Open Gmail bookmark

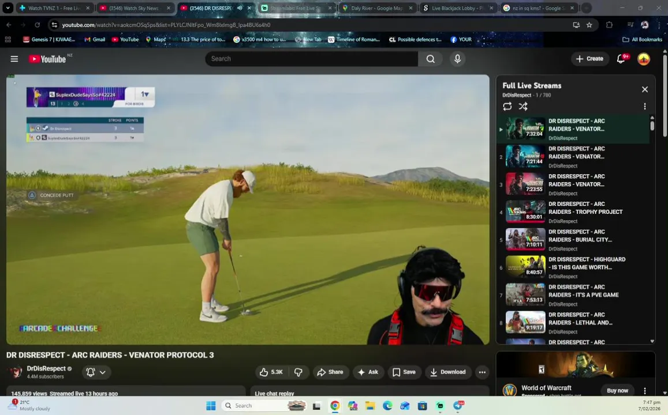pos(95,39)
